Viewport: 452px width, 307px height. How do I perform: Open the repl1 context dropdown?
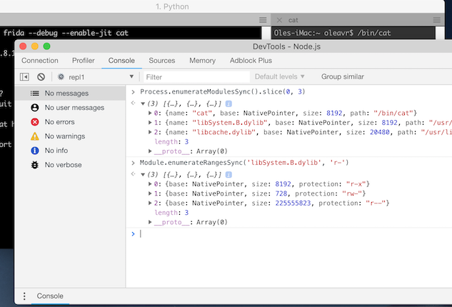pyautogui.click(x=131, y=76)
